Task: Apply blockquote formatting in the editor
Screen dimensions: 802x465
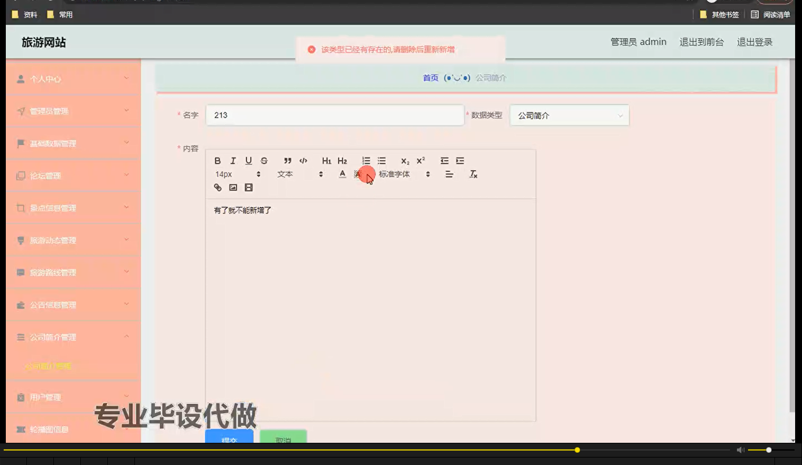Action: tap(287, 161)
